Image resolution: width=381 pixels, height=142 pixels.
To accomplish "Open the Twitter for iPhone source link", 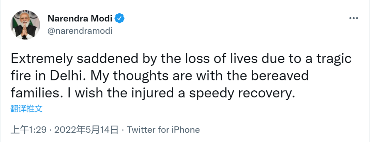I will click(163, 130).
